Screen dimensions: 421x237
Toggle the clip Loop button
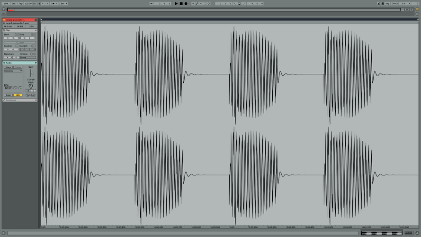[x=20, y=43]
